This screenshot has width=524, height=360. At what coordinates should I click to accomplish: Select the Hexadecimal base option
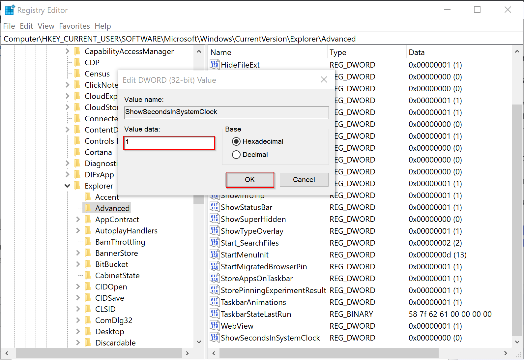258,141
